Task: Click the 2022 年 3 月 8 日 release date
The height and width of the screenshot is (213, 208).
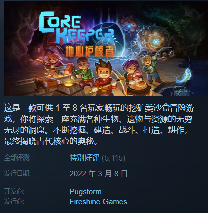Action: tap(98, 173)
